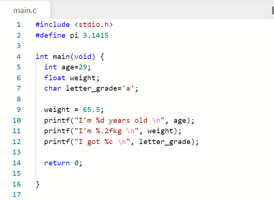Click line number 1 in gutter
The width and height of the screenshot is (274, 200).
(19, 25)
